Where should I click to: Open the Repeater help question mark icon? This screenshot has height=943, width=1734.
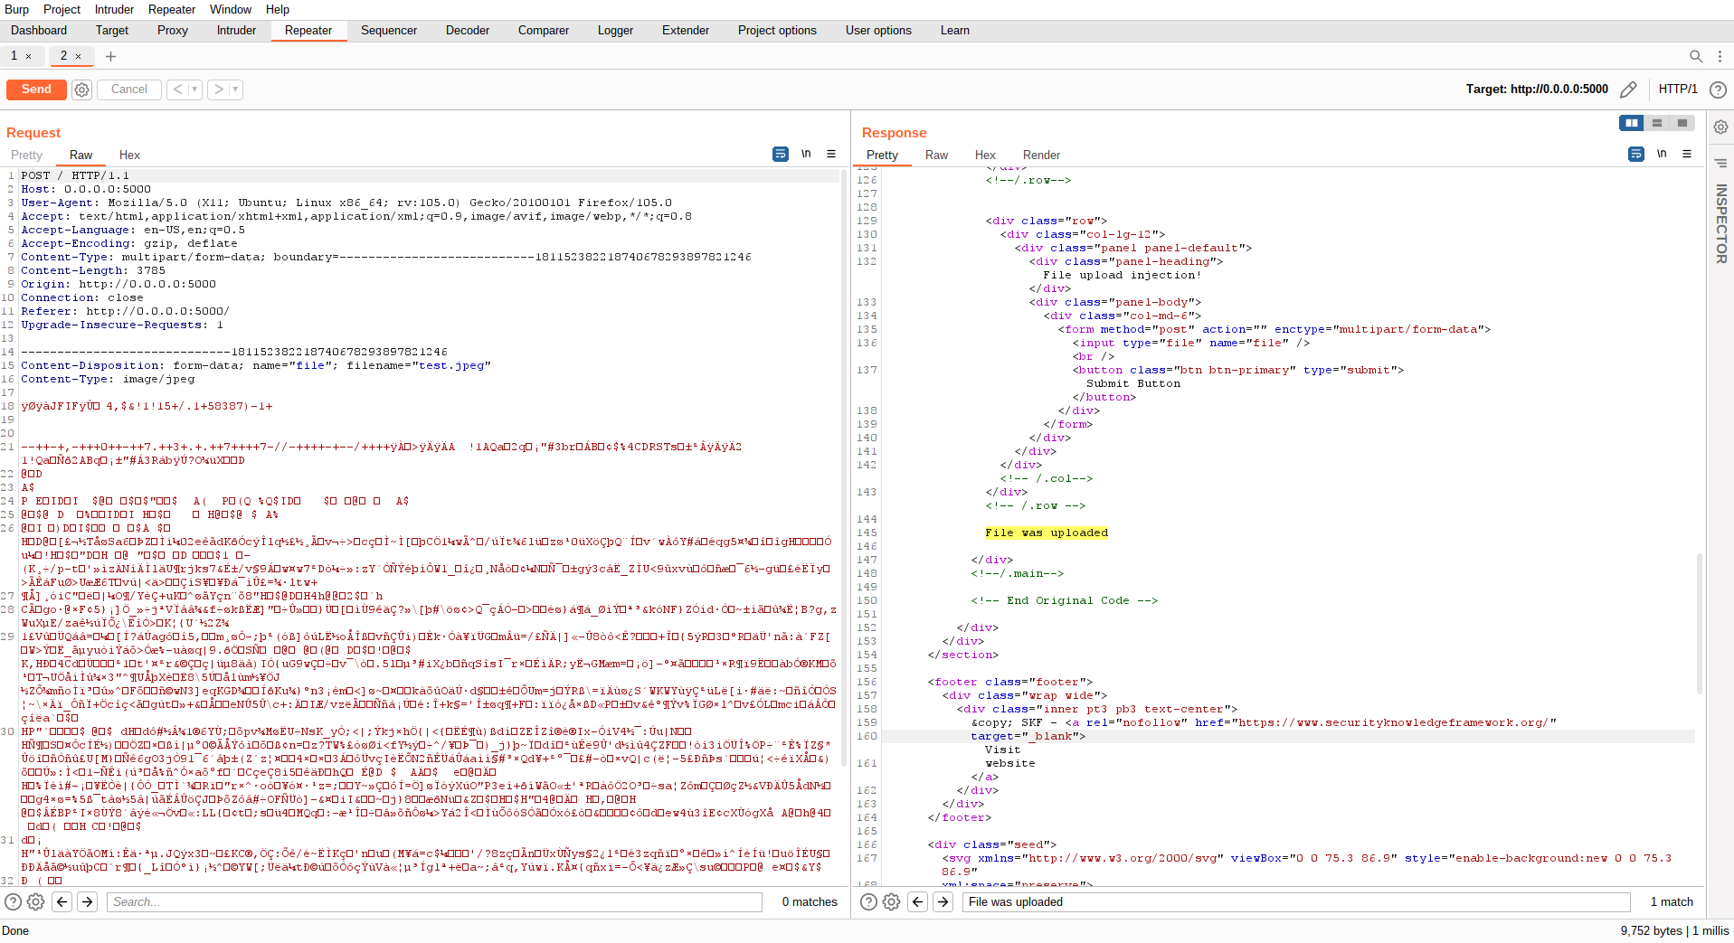coord(1718,90)
